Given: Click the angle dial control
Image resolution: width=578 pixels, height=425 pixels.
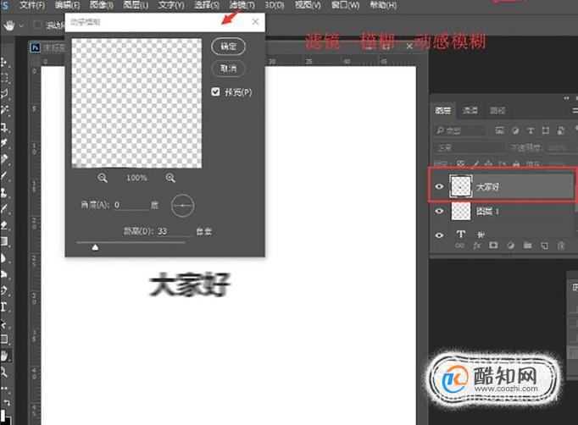Looking at the screenshot, I should tap(182, 206).
